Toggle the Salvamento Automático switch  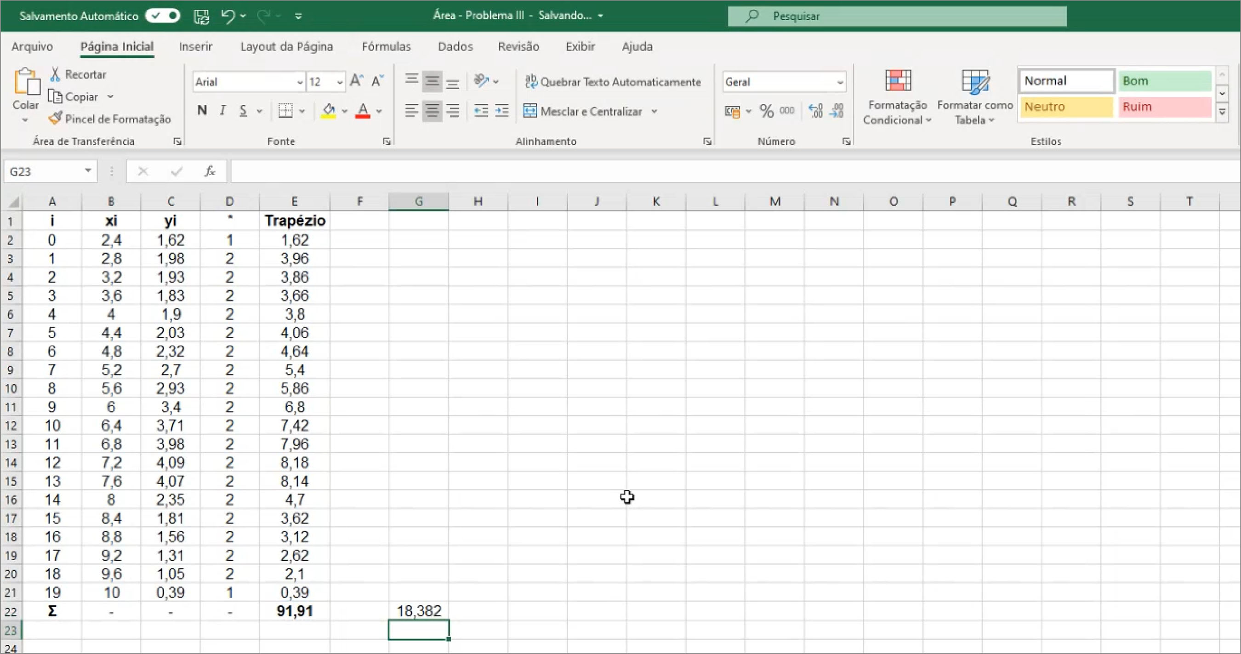tap(163, 16)
